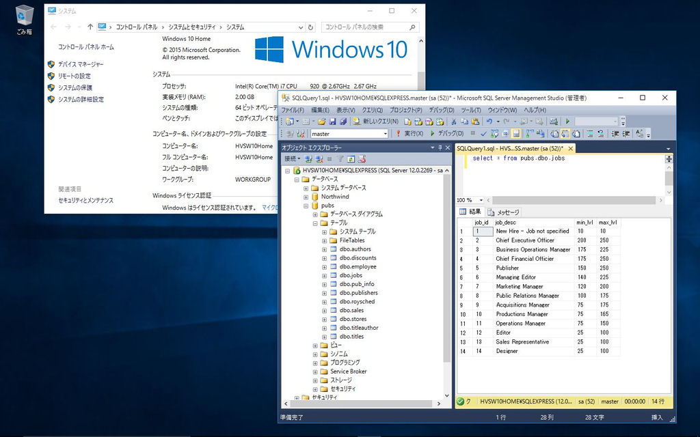Screen dimensions: 700x437
Task: Click the Up arrow in System window navigation
Action: (90, 27)
